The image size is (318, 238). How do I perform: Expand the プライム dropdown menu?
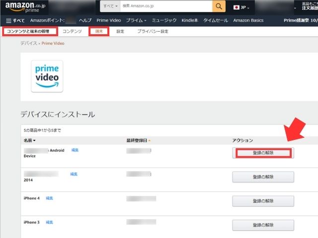click(x=136, y=20)
